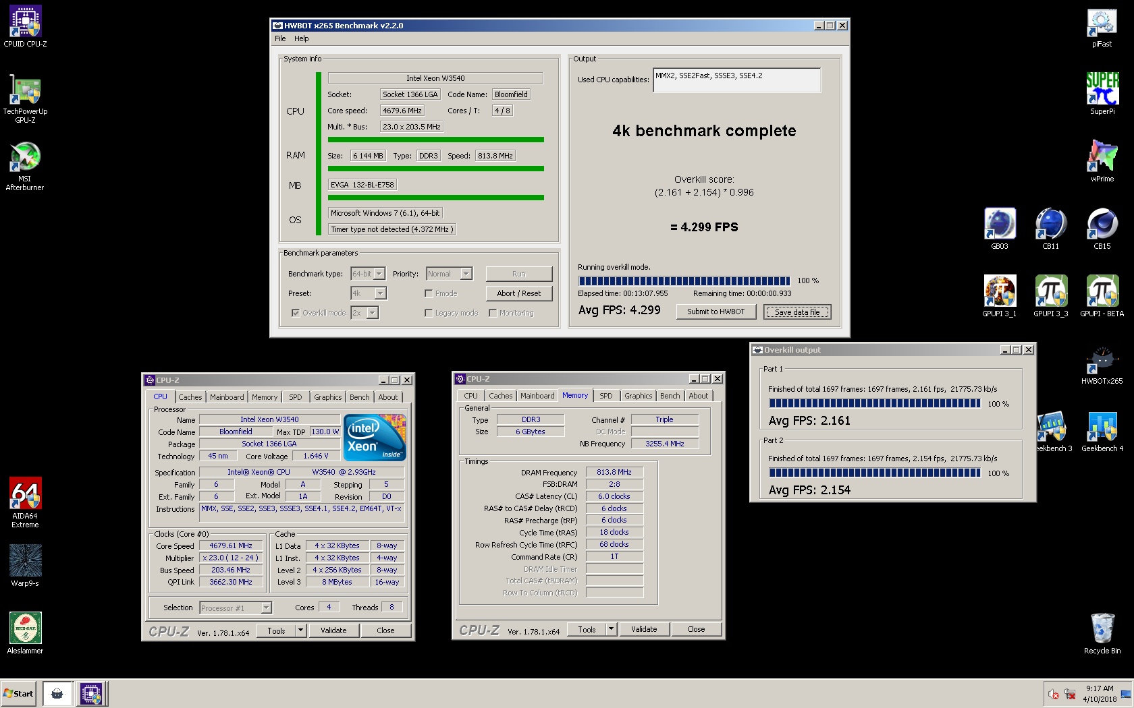Open the SuperPi desktop icon
The image size is (1134, 708).
(1102, 94)
